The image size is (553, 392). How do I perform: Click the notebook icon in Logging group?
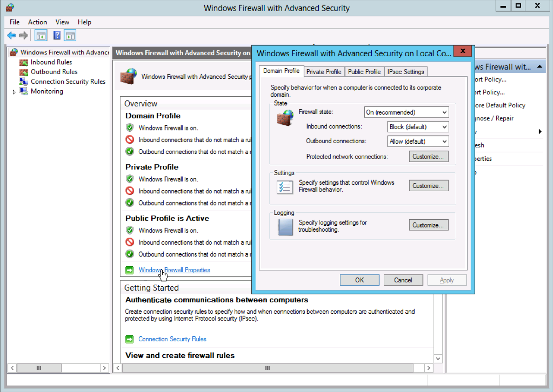(285, 227)
